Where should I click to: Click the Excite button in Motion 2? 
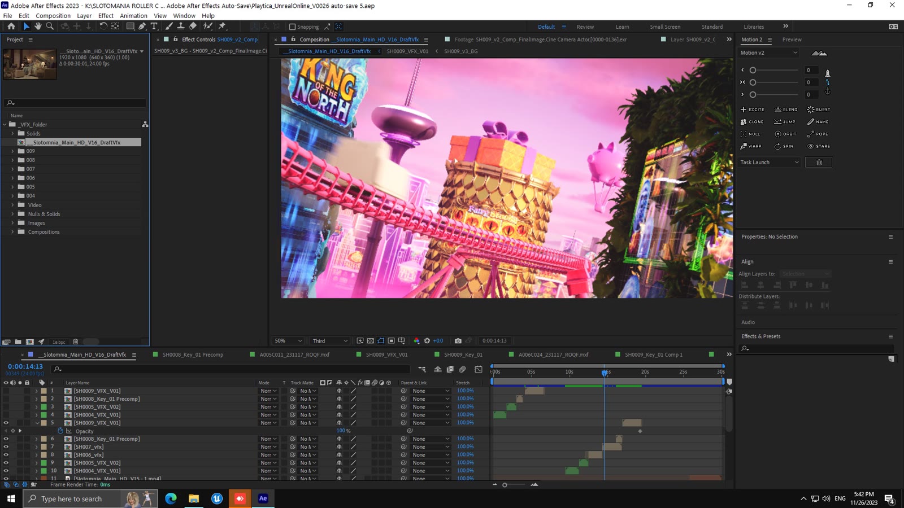pos(753,110)
